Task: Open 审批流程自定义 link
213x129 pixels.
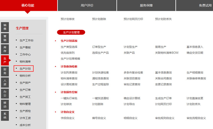Action: [x=196, y=118]
